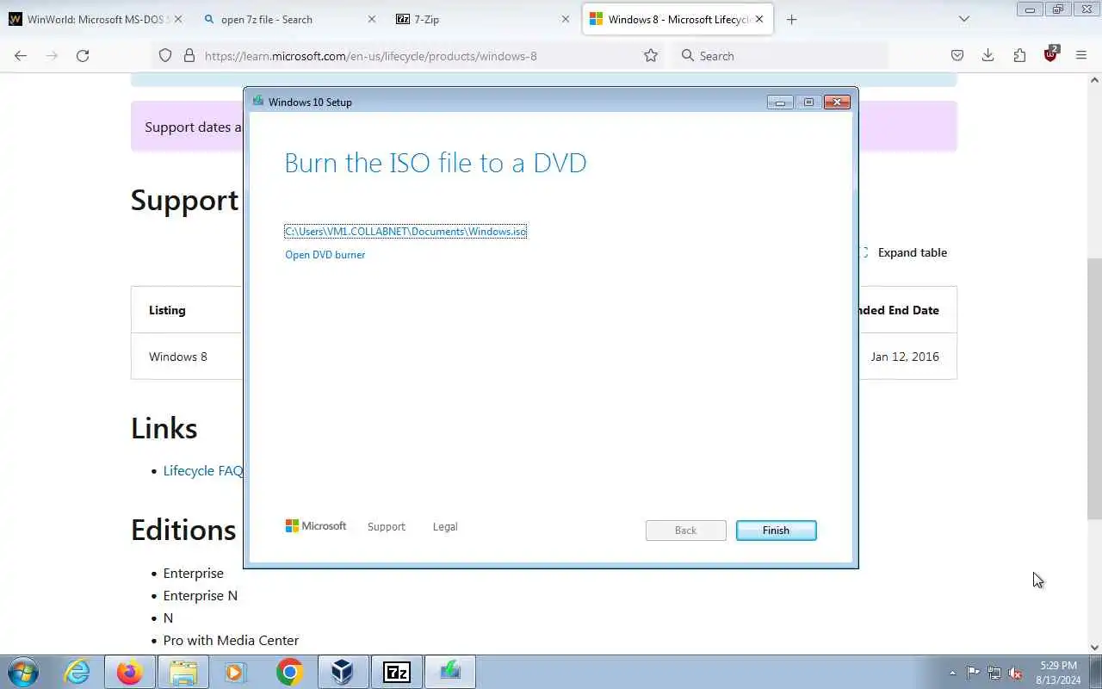Reload the page with the refresh icon
1102x689 pixels.
(x=83, y=55)
